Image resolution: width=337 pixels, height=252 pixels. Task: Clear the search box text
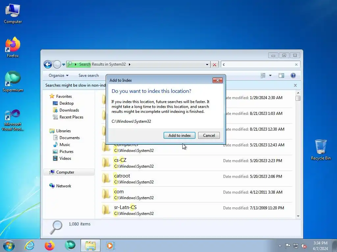click(x=297, y=65)
